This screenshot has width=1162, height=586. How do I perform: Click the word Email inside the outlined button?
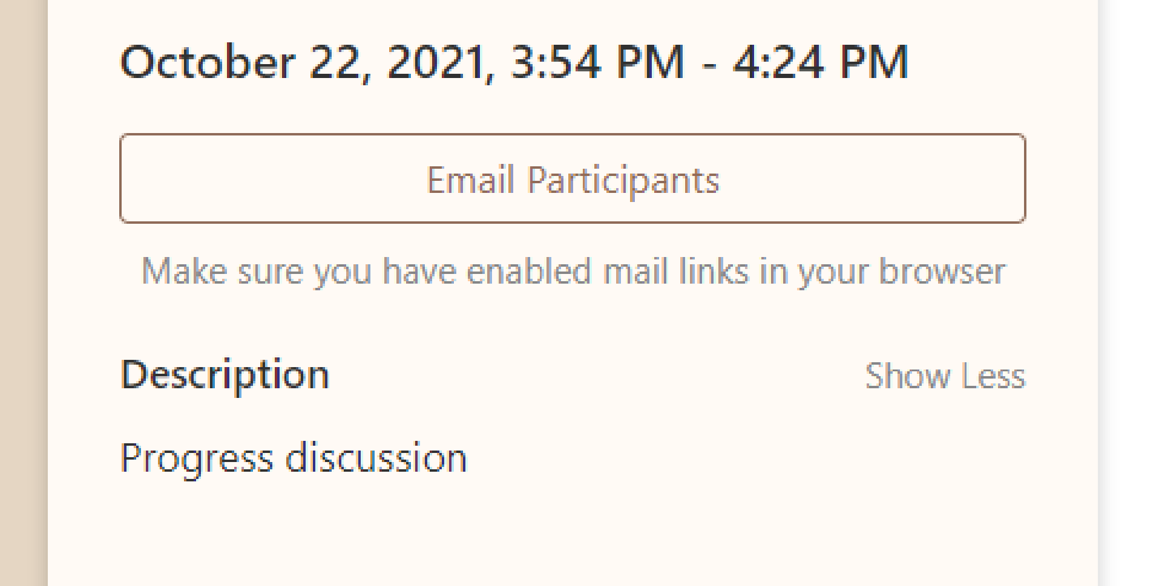click(471, 180)
